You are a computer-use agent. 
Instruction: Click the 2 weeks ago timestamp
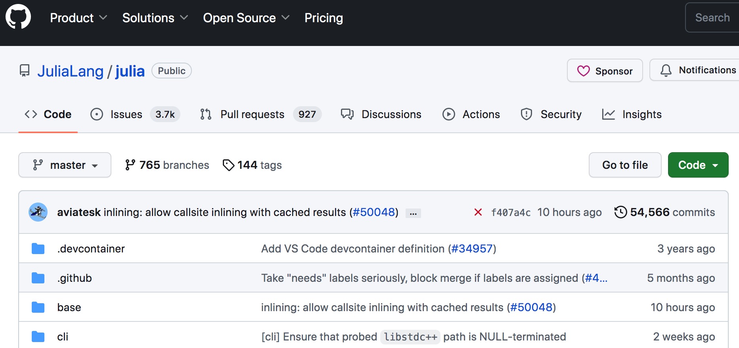tap(684, 337)
